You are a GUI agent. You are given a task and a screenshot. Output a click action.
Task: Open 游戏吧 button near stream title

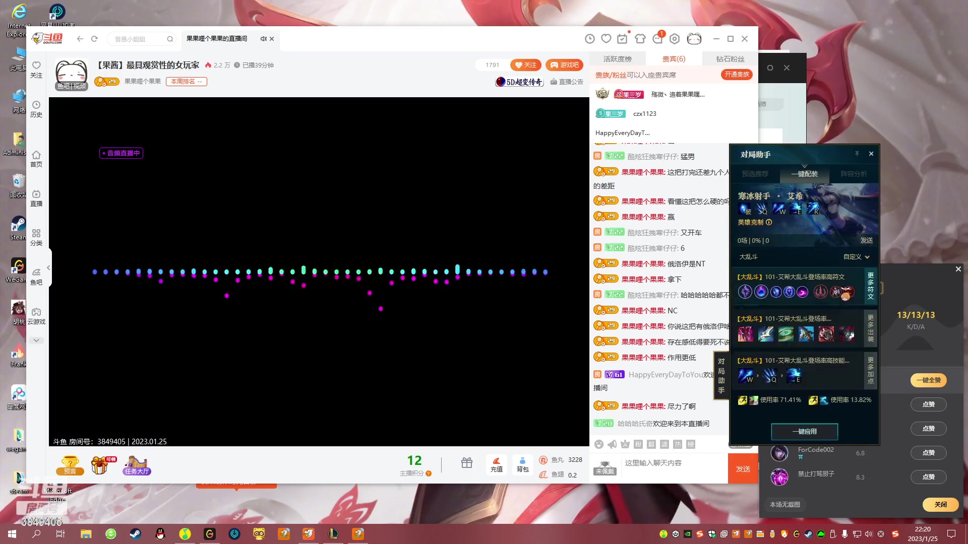pyautogui.click(x=564, y=65)
